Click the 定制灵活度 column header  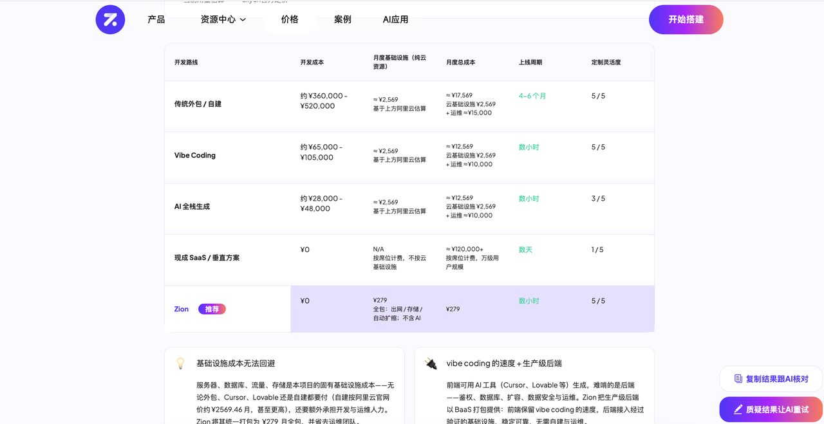[x=606, y=62]
